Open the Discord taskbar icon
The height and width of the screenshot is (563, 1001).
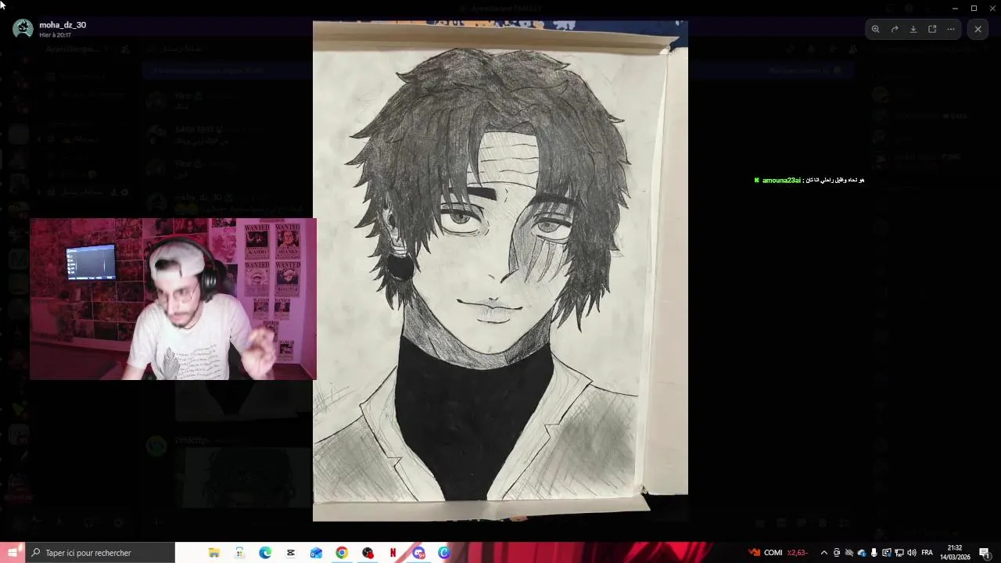pos(418,553)
